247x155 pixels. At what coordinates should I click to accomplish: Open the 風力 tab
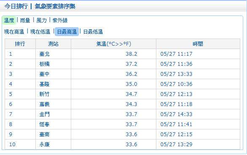click(x=41, y=21)
